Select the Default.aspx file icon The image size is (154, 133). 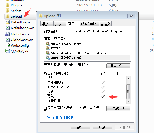(x=8, y=22)
